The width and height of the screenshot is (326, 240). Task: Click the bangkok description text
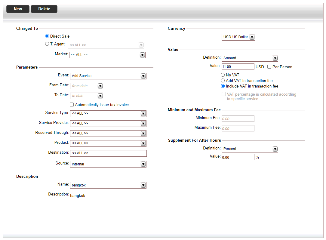click(78, 196)
